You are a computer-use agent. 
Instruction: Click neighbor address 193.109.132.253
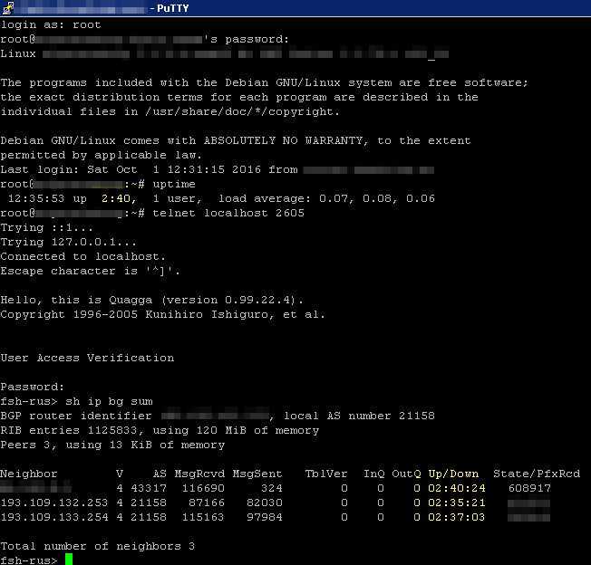(54, 503)
